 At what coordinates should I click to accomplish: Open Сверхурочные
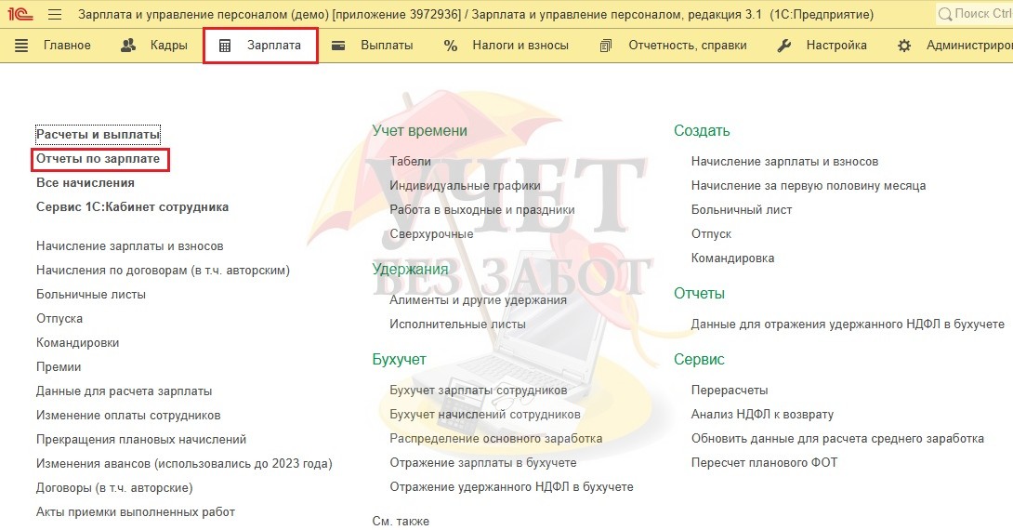(431, 234)
